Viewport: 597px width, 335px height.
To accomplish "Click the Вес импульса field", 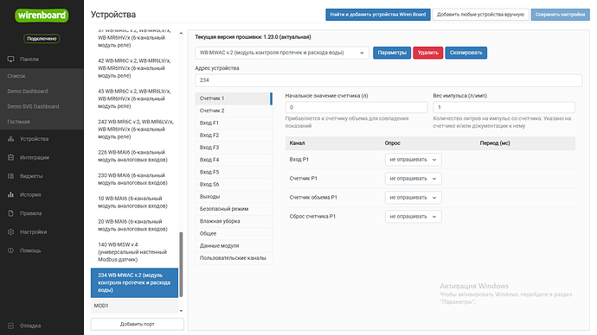I will pos(504,107).
